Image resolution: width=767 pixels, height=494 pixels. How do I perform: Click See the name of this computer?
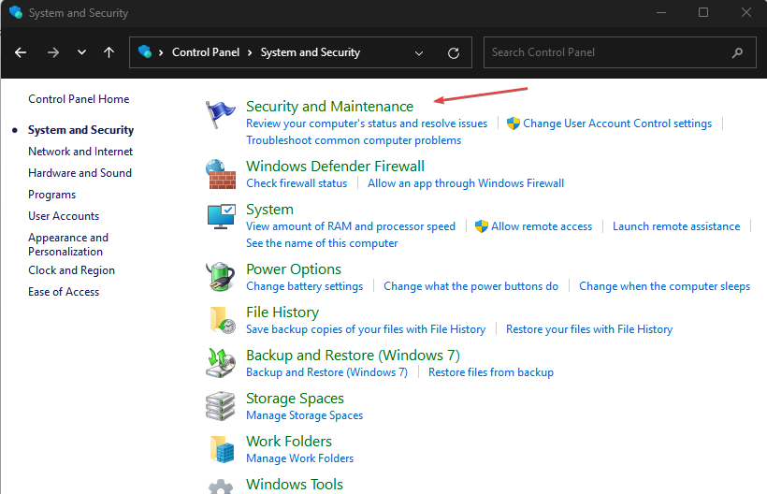(322, 243)
